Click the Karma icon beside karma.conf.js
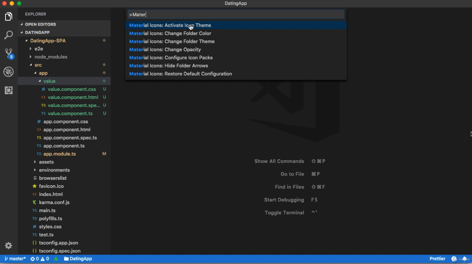This screenshot has height=264, width=472. coord(34,202)
